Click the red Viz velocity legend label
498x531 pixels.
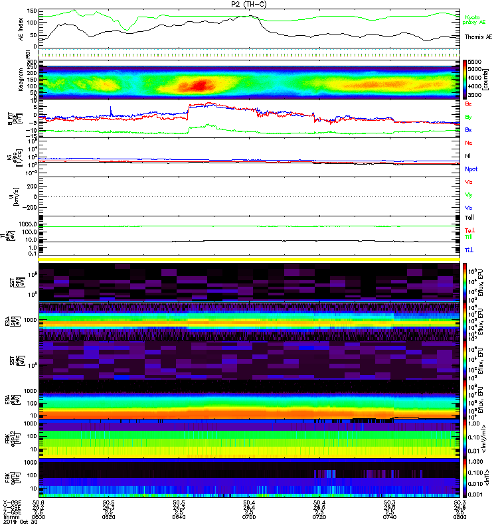469,182
